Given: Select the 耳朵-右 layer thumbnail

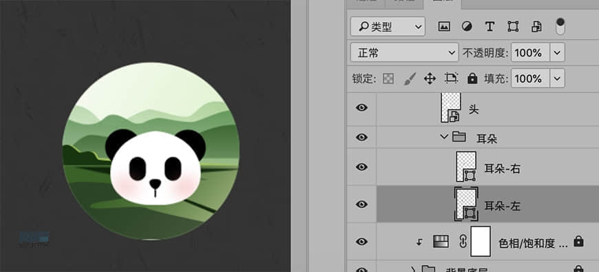Looking at the screenshot, I should click(x=466, y=167).
